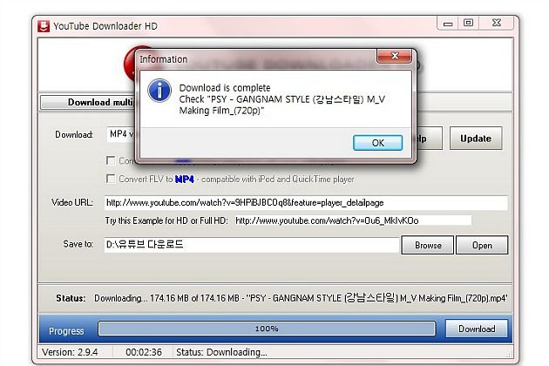Enable Convert FLV to MP4 checkbox
Viewport: 549px width, 366px height.
pos(111,179)
